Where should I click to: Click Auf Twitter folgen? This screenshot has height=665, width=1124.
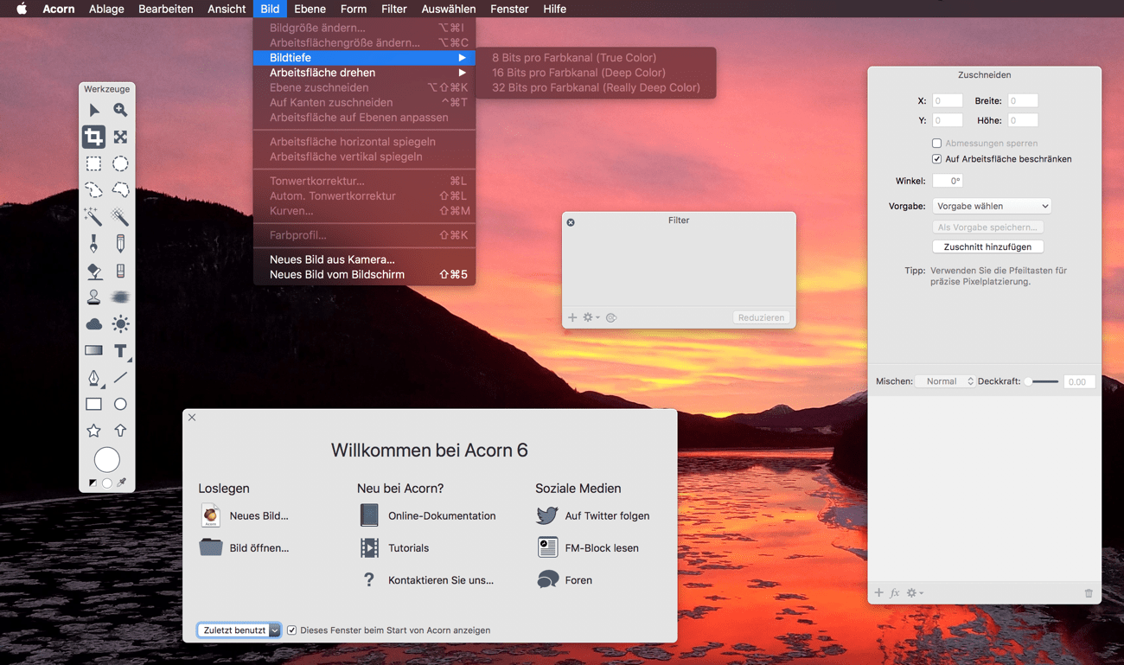pos(593,516)
